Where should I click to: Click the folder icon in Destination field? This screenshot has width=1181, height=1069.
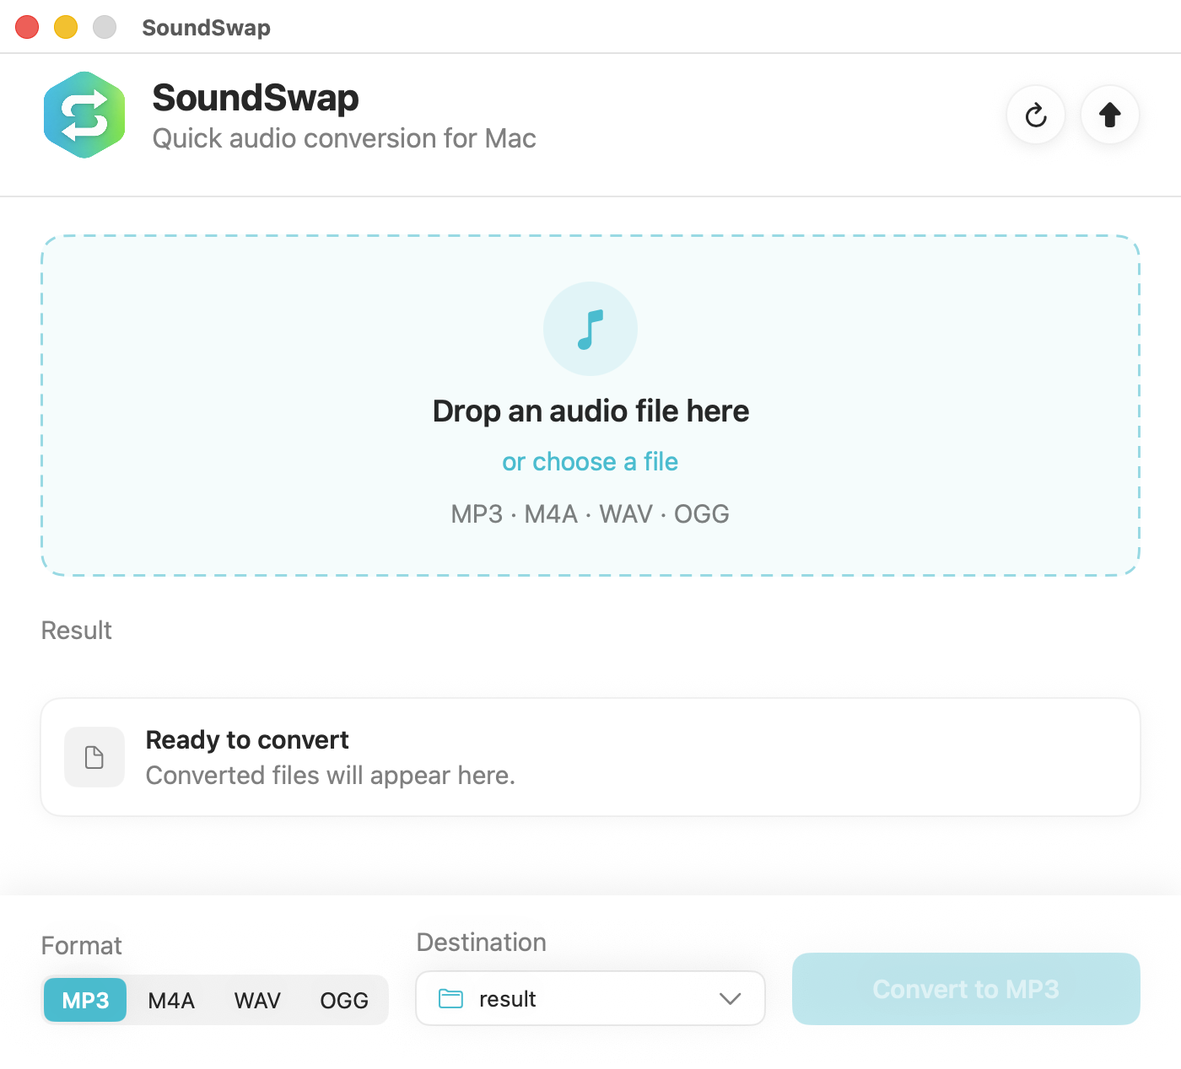coord(451,999)
